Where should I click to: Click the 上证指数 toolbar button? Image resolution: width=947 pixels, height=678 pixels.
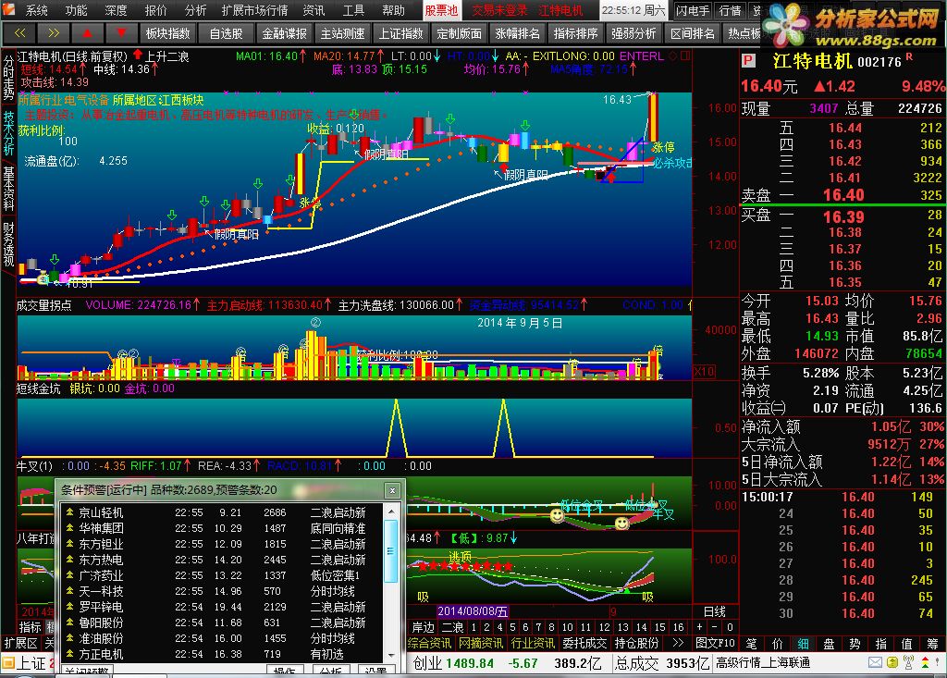401,33
